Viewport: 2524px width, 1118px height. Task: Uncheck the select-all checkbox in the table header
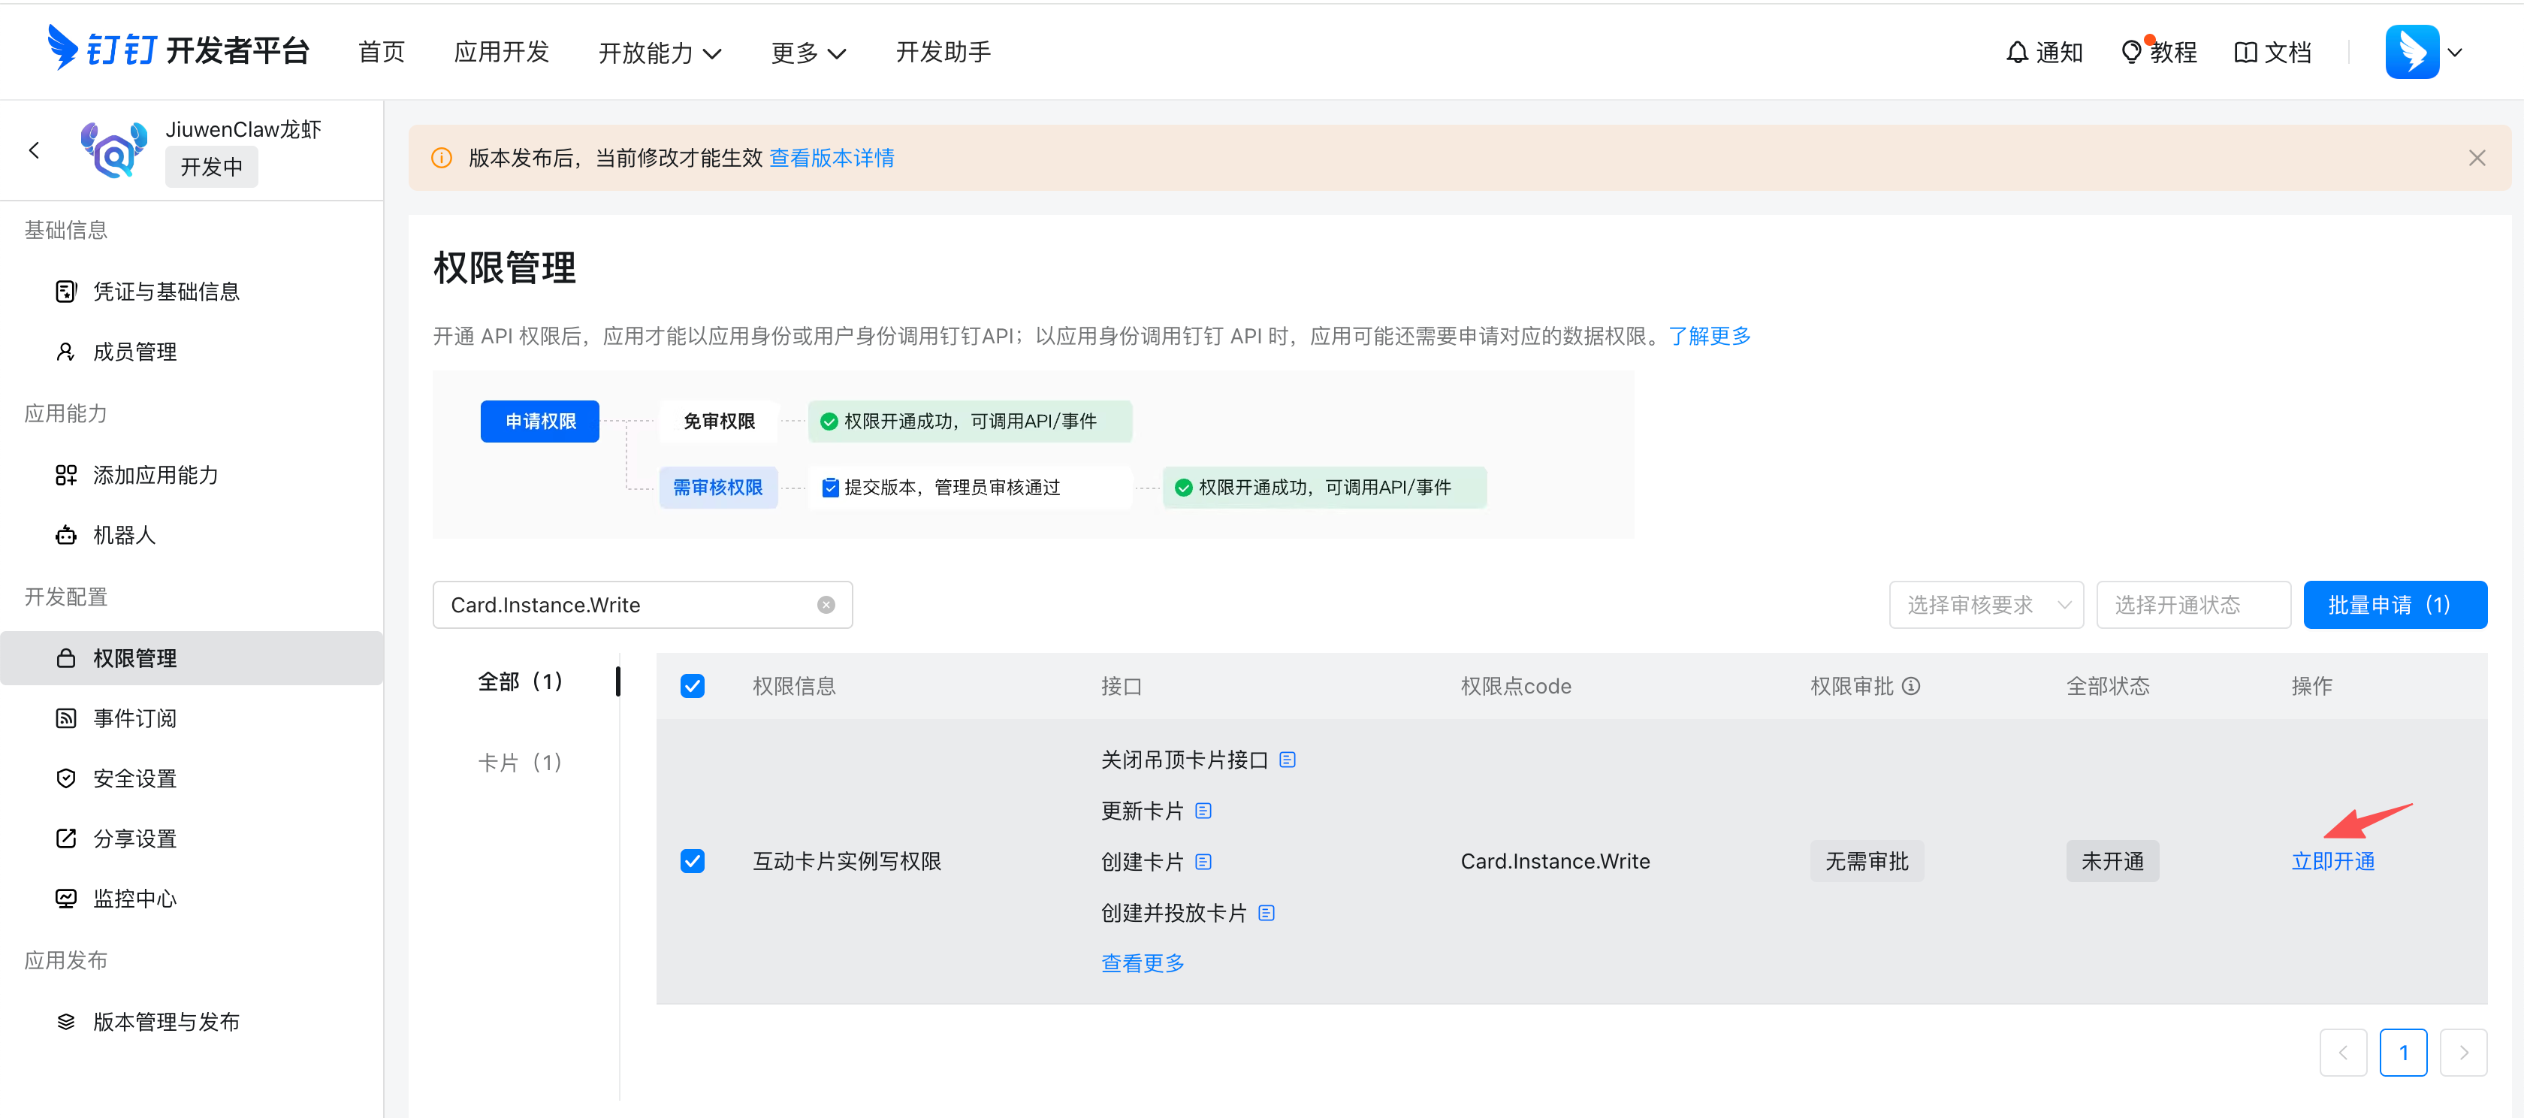point(693,686)
